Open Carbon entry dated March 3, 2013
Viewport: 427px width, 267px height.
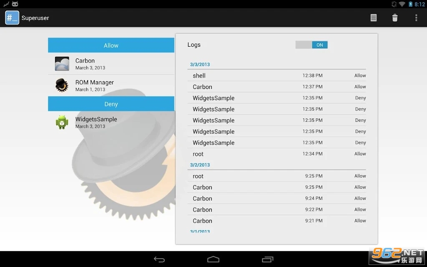[x=111, y=64]
